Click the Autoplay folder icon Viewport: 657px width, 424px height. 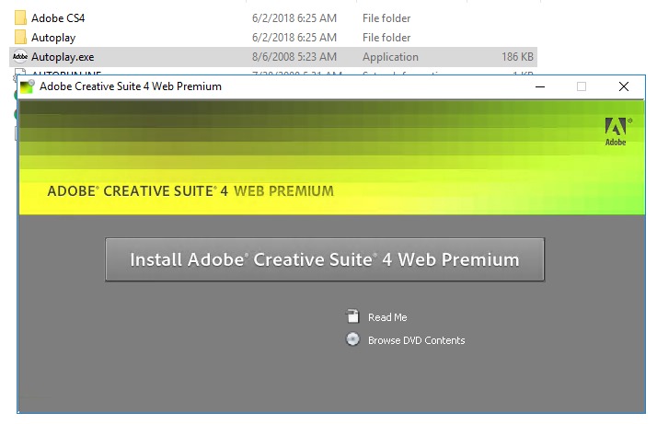point(20,38)
